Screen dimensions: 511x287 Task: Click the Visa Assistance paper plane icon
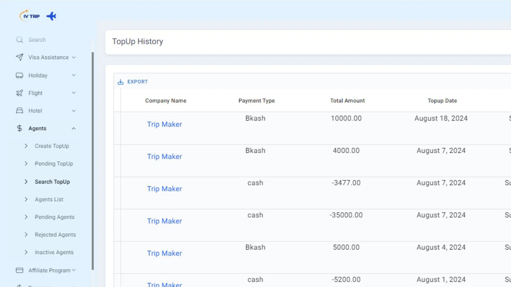coord(19,57)
